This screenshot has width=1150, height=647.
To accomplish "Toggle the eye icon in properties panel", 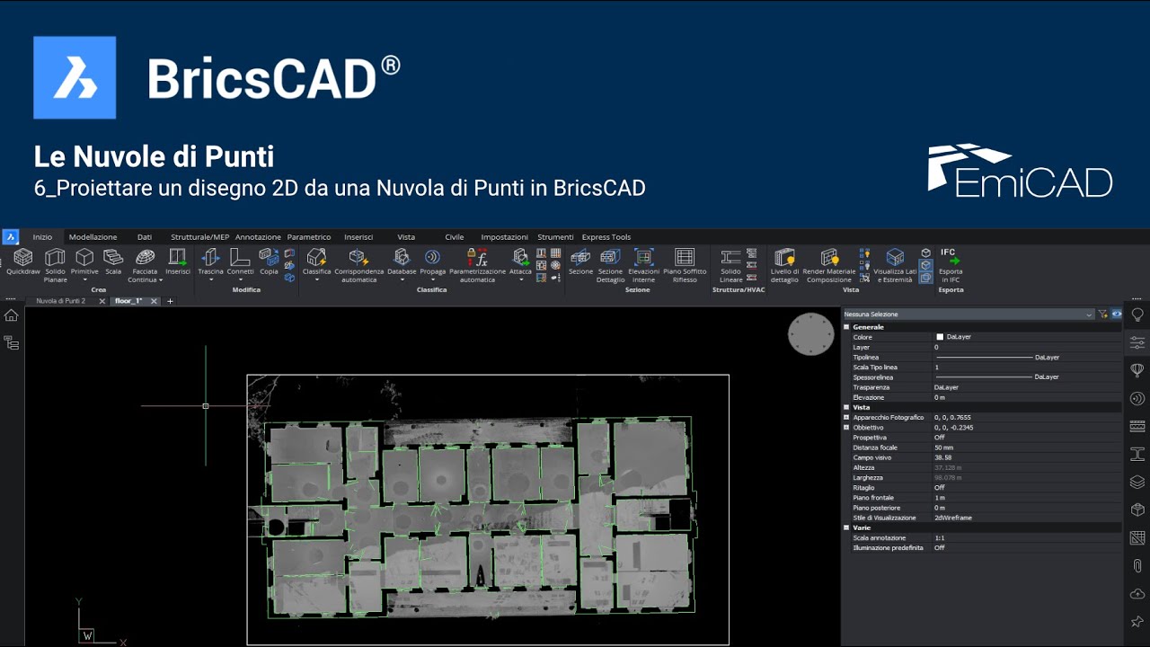I will [x=1116, y=315].
